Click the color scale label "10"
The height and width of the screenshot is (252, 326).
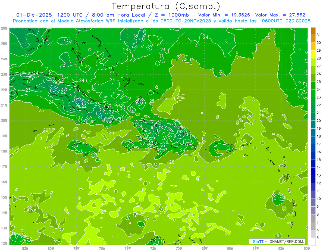(x=319, y=199)
